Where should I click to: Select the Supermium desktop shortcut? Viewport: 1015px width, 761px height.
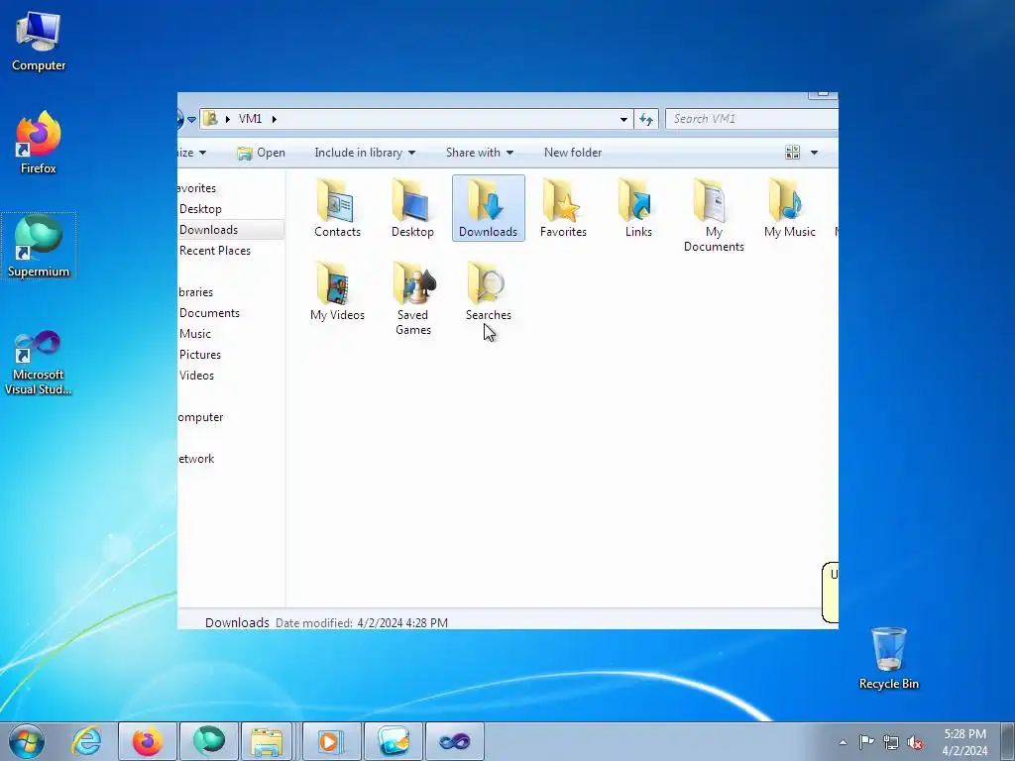pyautogui.click(x=39, y=246)
